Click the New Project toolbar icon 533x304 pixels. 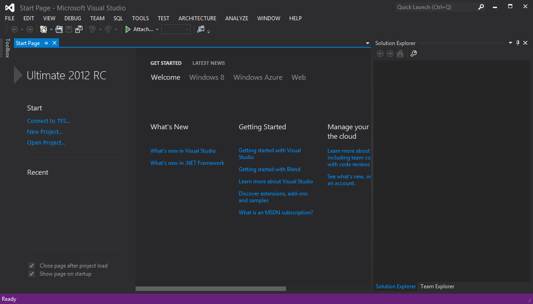pos(44,29)
